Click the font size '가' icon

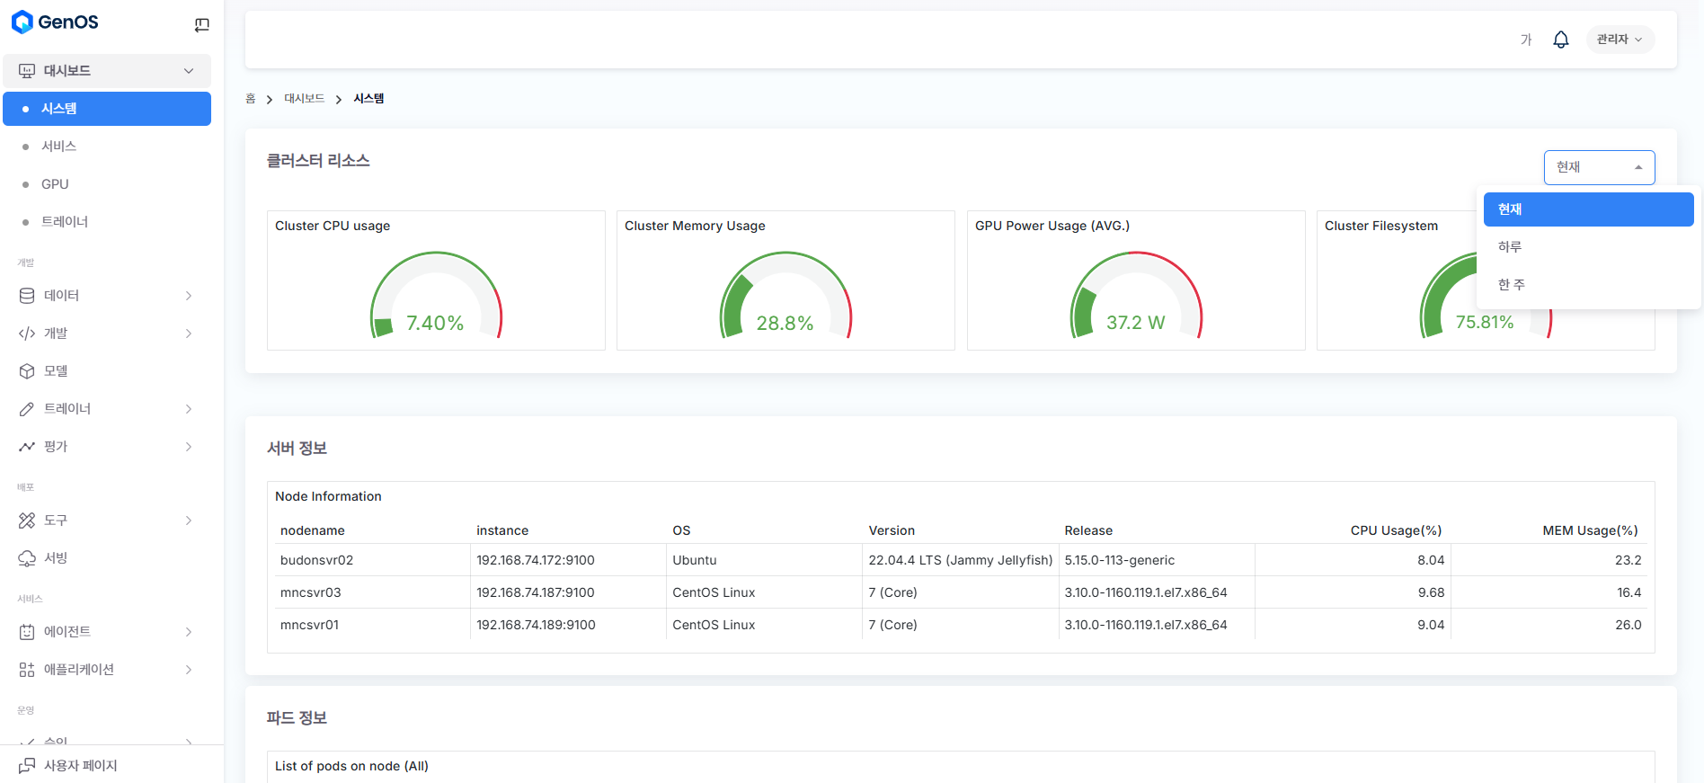pos(1525,40)
